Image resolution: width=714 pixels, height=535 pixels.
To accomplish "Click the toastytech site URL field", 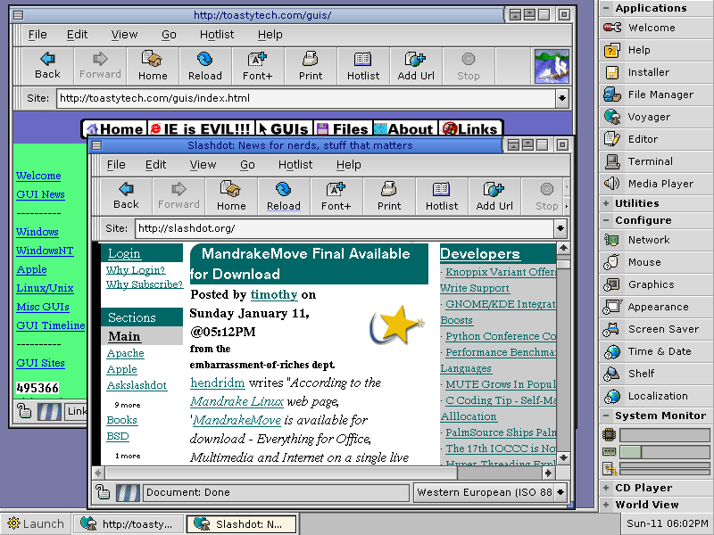I will click(x=305, y=98).
